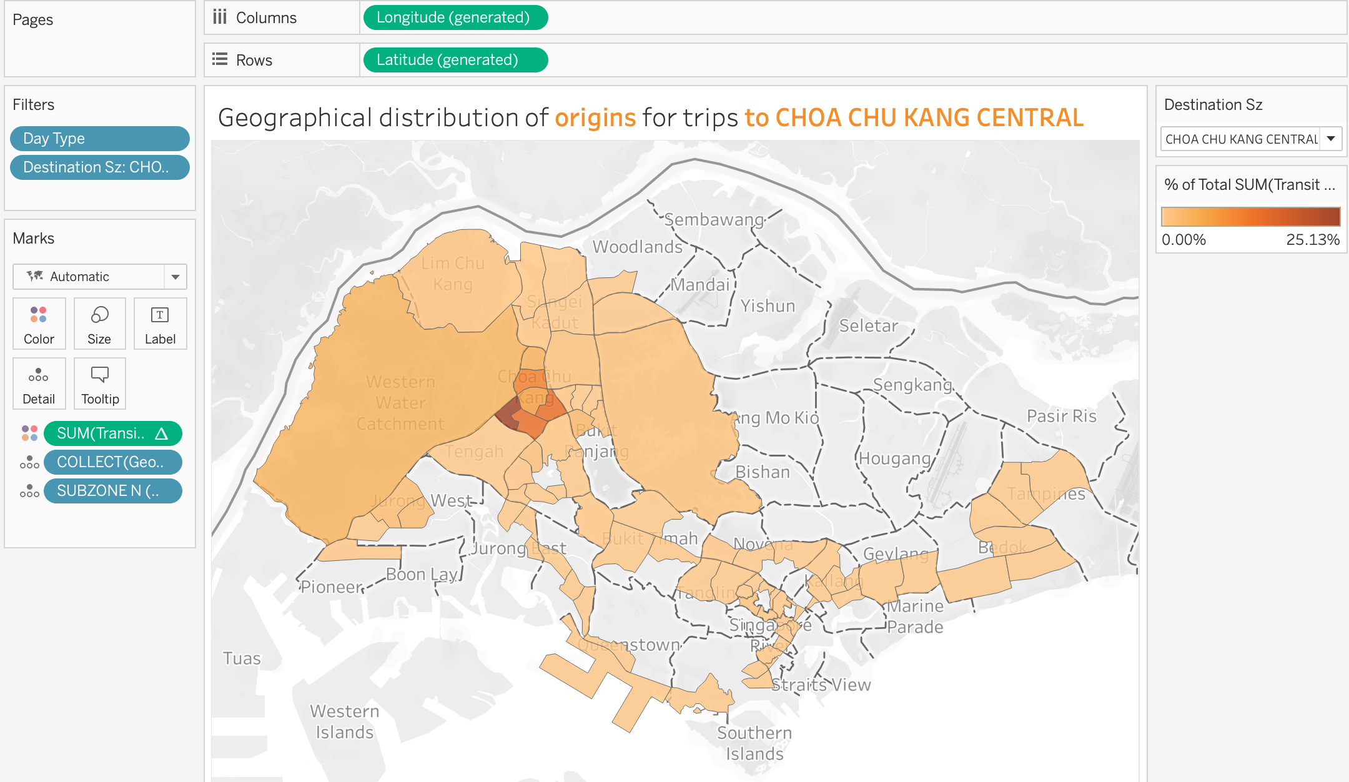
Task: Click the Latitude (generated) pill
Action: pos(455,60)
